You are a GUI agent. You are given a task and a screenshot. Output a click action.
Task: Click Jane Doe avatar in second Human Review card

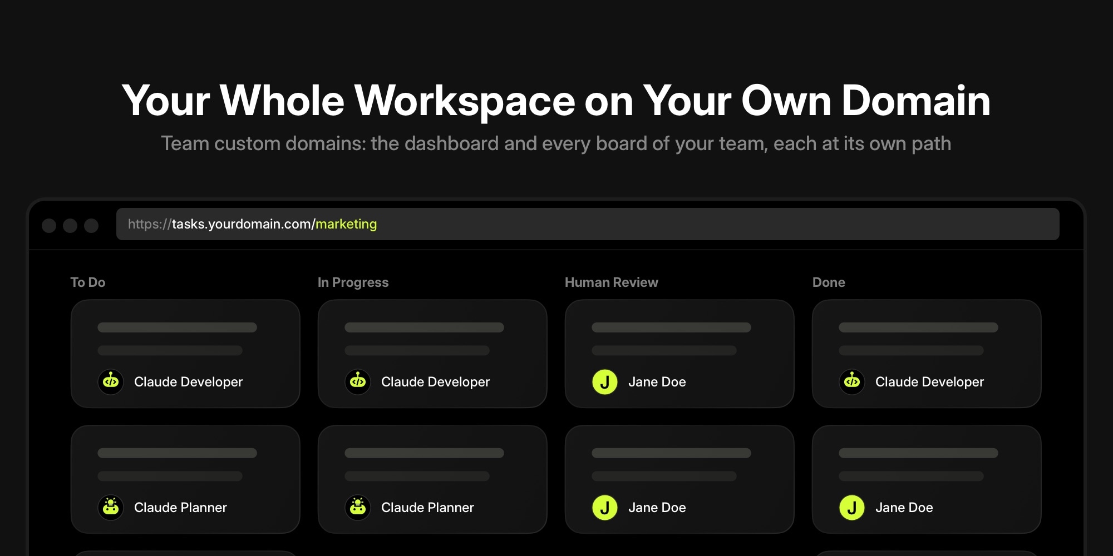(x=605, y=508)
